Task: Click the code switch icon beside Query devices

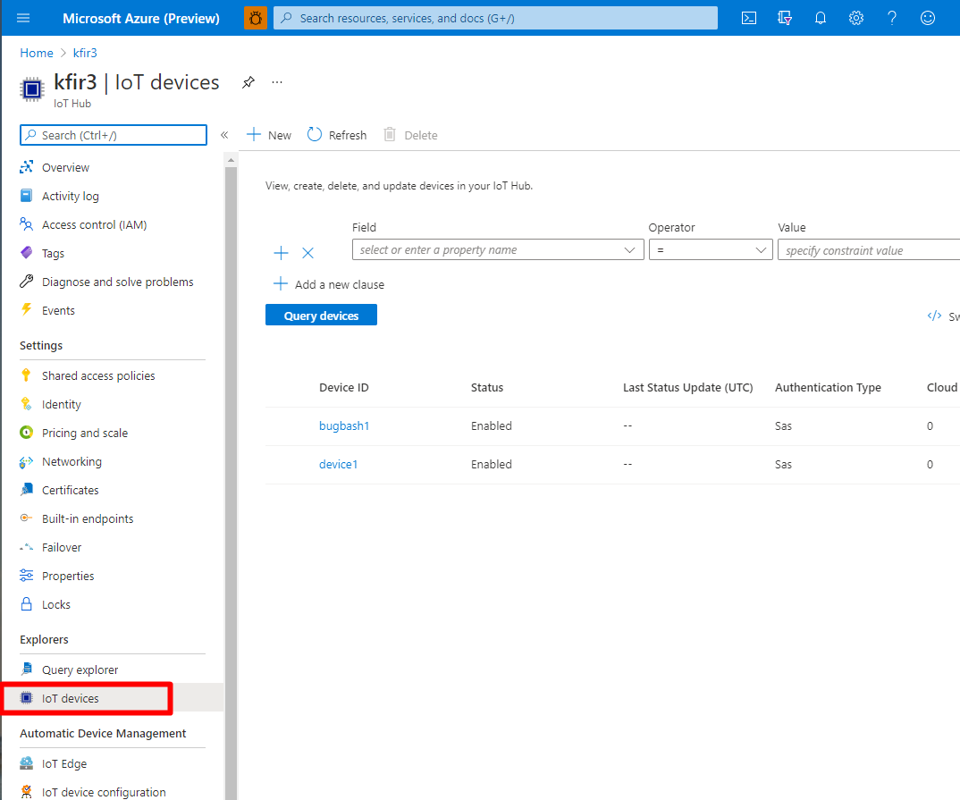Action: coord(934,316)
